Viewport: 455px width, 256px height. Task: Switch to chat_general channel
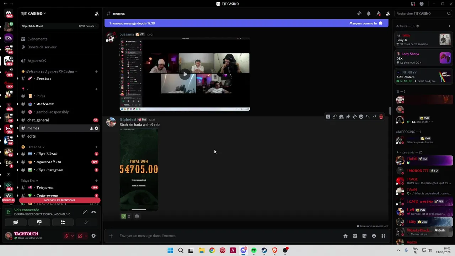pyautogui.click(x=59, y=120)
